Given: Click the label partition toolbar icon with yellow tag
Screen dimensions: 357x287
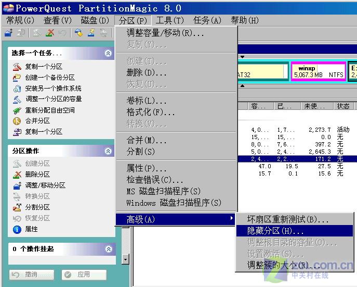Looking at the screenshot, I should pyautogui.click(x=79, y=33).
